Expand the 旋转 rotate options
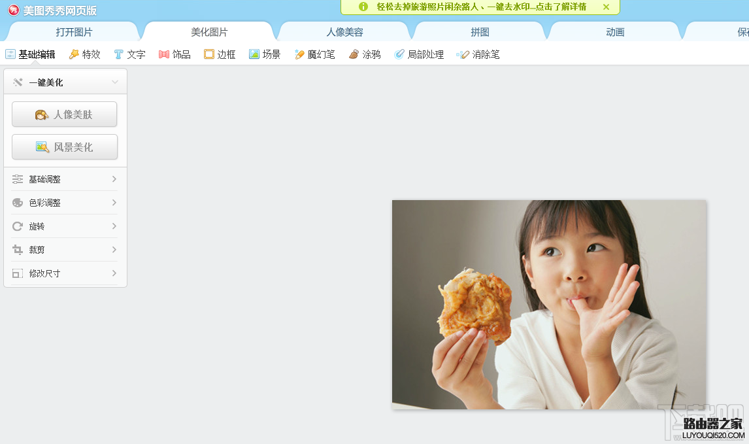Screen dimensions: 749x444 click(63, 226)
